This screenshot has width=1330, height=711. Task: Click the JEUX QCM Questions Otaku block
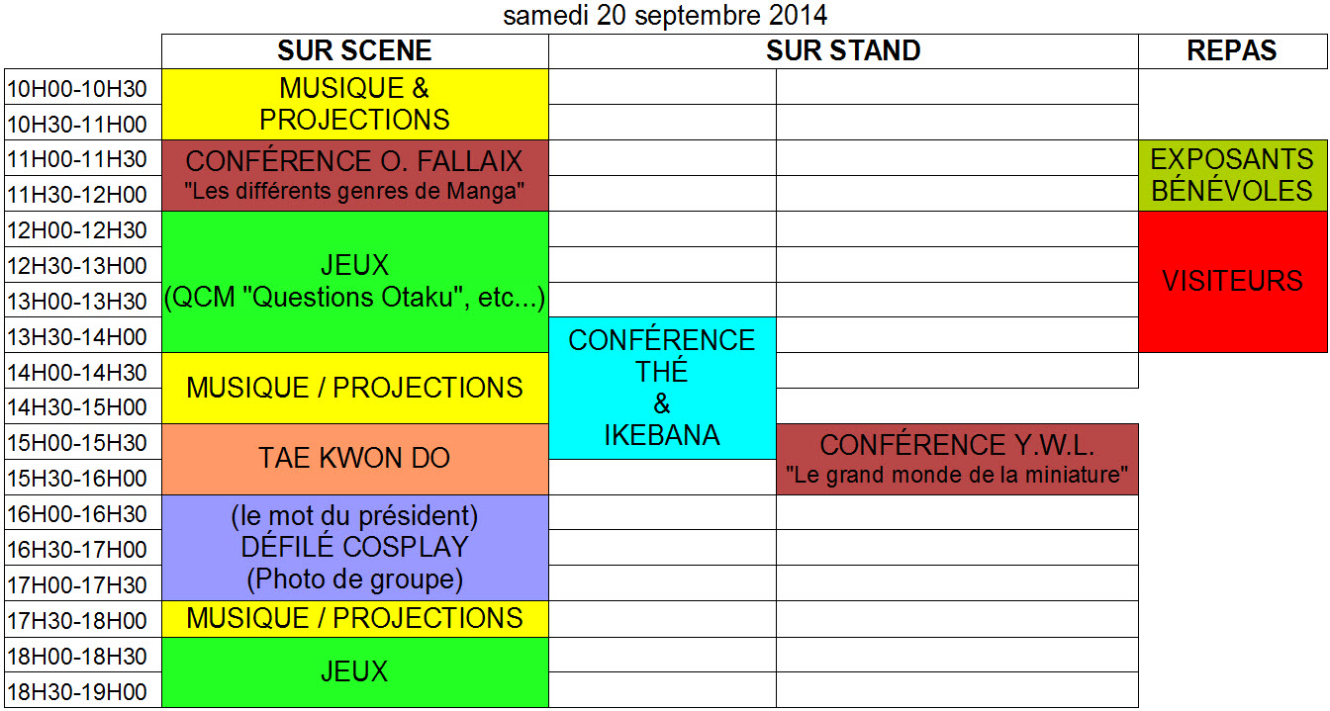coord(354,281)
